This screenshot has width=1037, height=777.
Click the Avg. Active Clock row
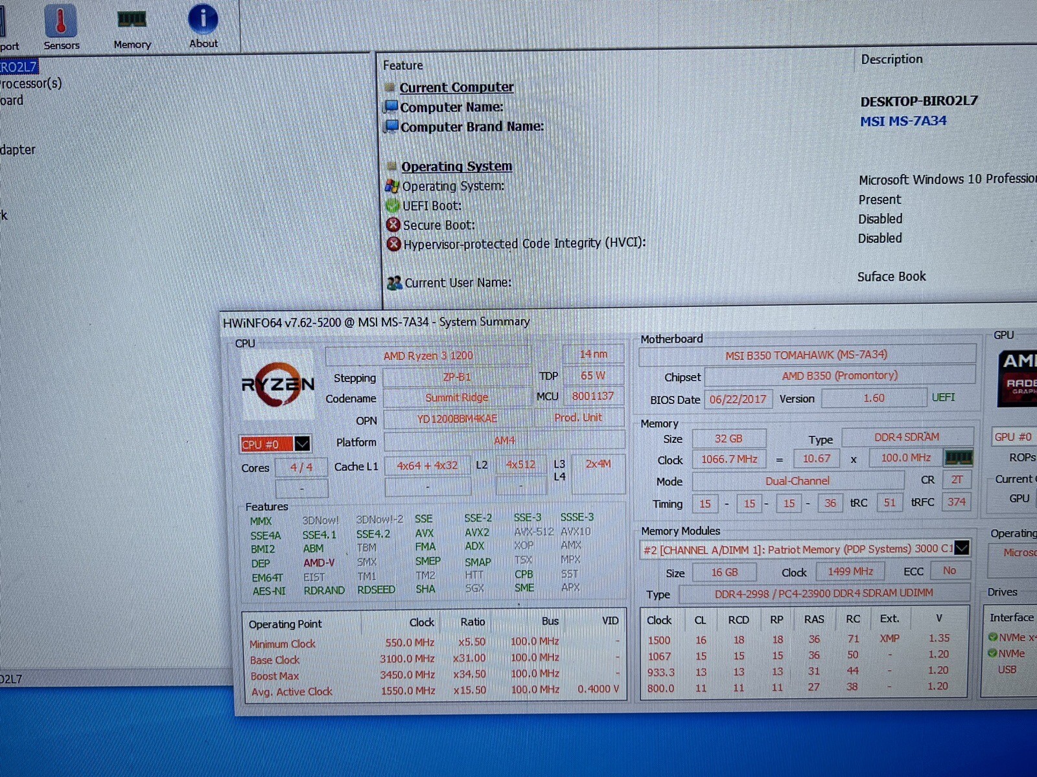[x=434, y=691]
